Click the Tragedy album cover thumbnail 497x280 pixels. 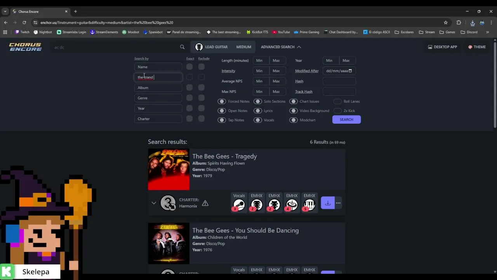point(169,170)
